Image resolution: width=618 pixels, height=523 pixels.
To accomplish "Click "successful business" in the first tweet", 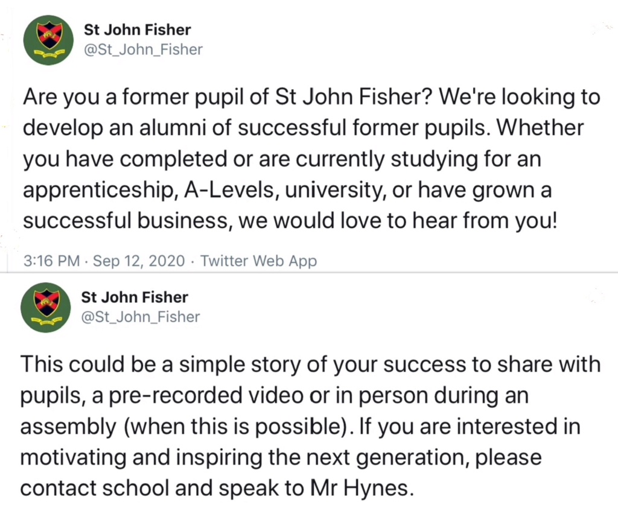I will 126,221.
